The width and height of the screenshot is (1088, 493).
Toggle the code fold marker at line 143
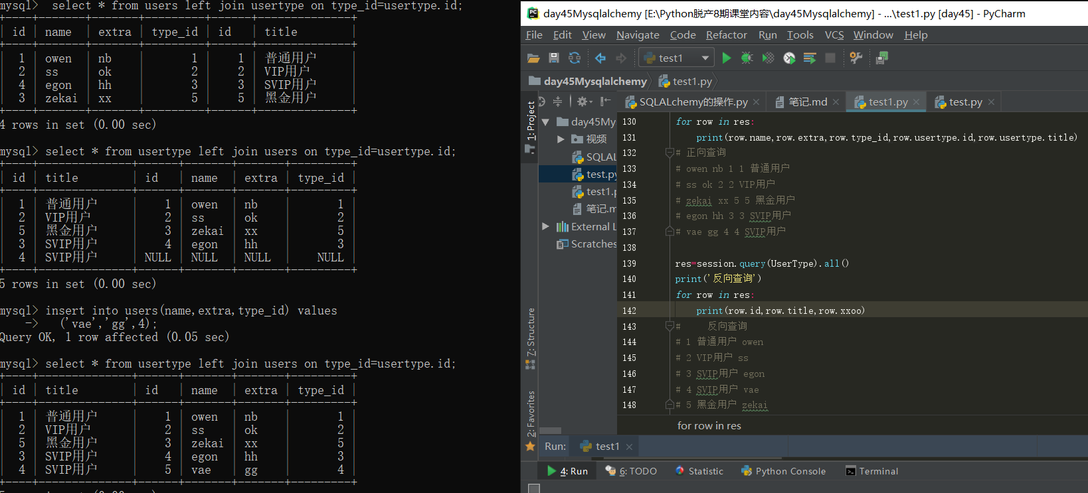(670, 326)
